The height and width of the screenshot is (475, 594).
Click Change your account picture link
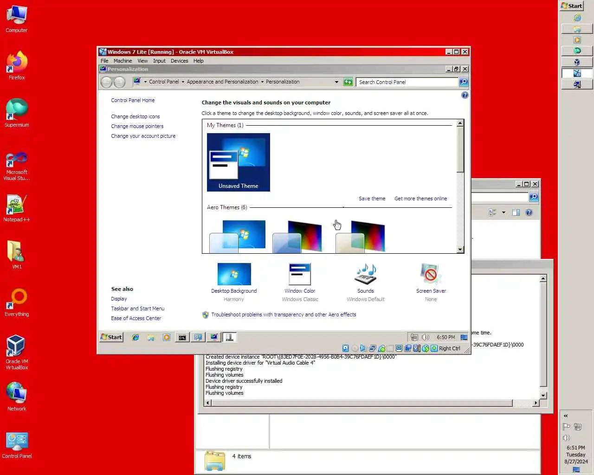[x=143, y=136]
